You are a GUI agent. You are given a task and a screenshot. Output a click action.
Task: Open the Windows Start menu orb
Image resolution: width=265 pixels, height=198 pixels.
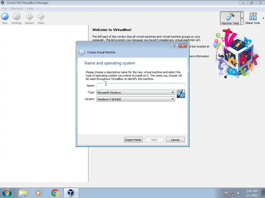[7, 193]
